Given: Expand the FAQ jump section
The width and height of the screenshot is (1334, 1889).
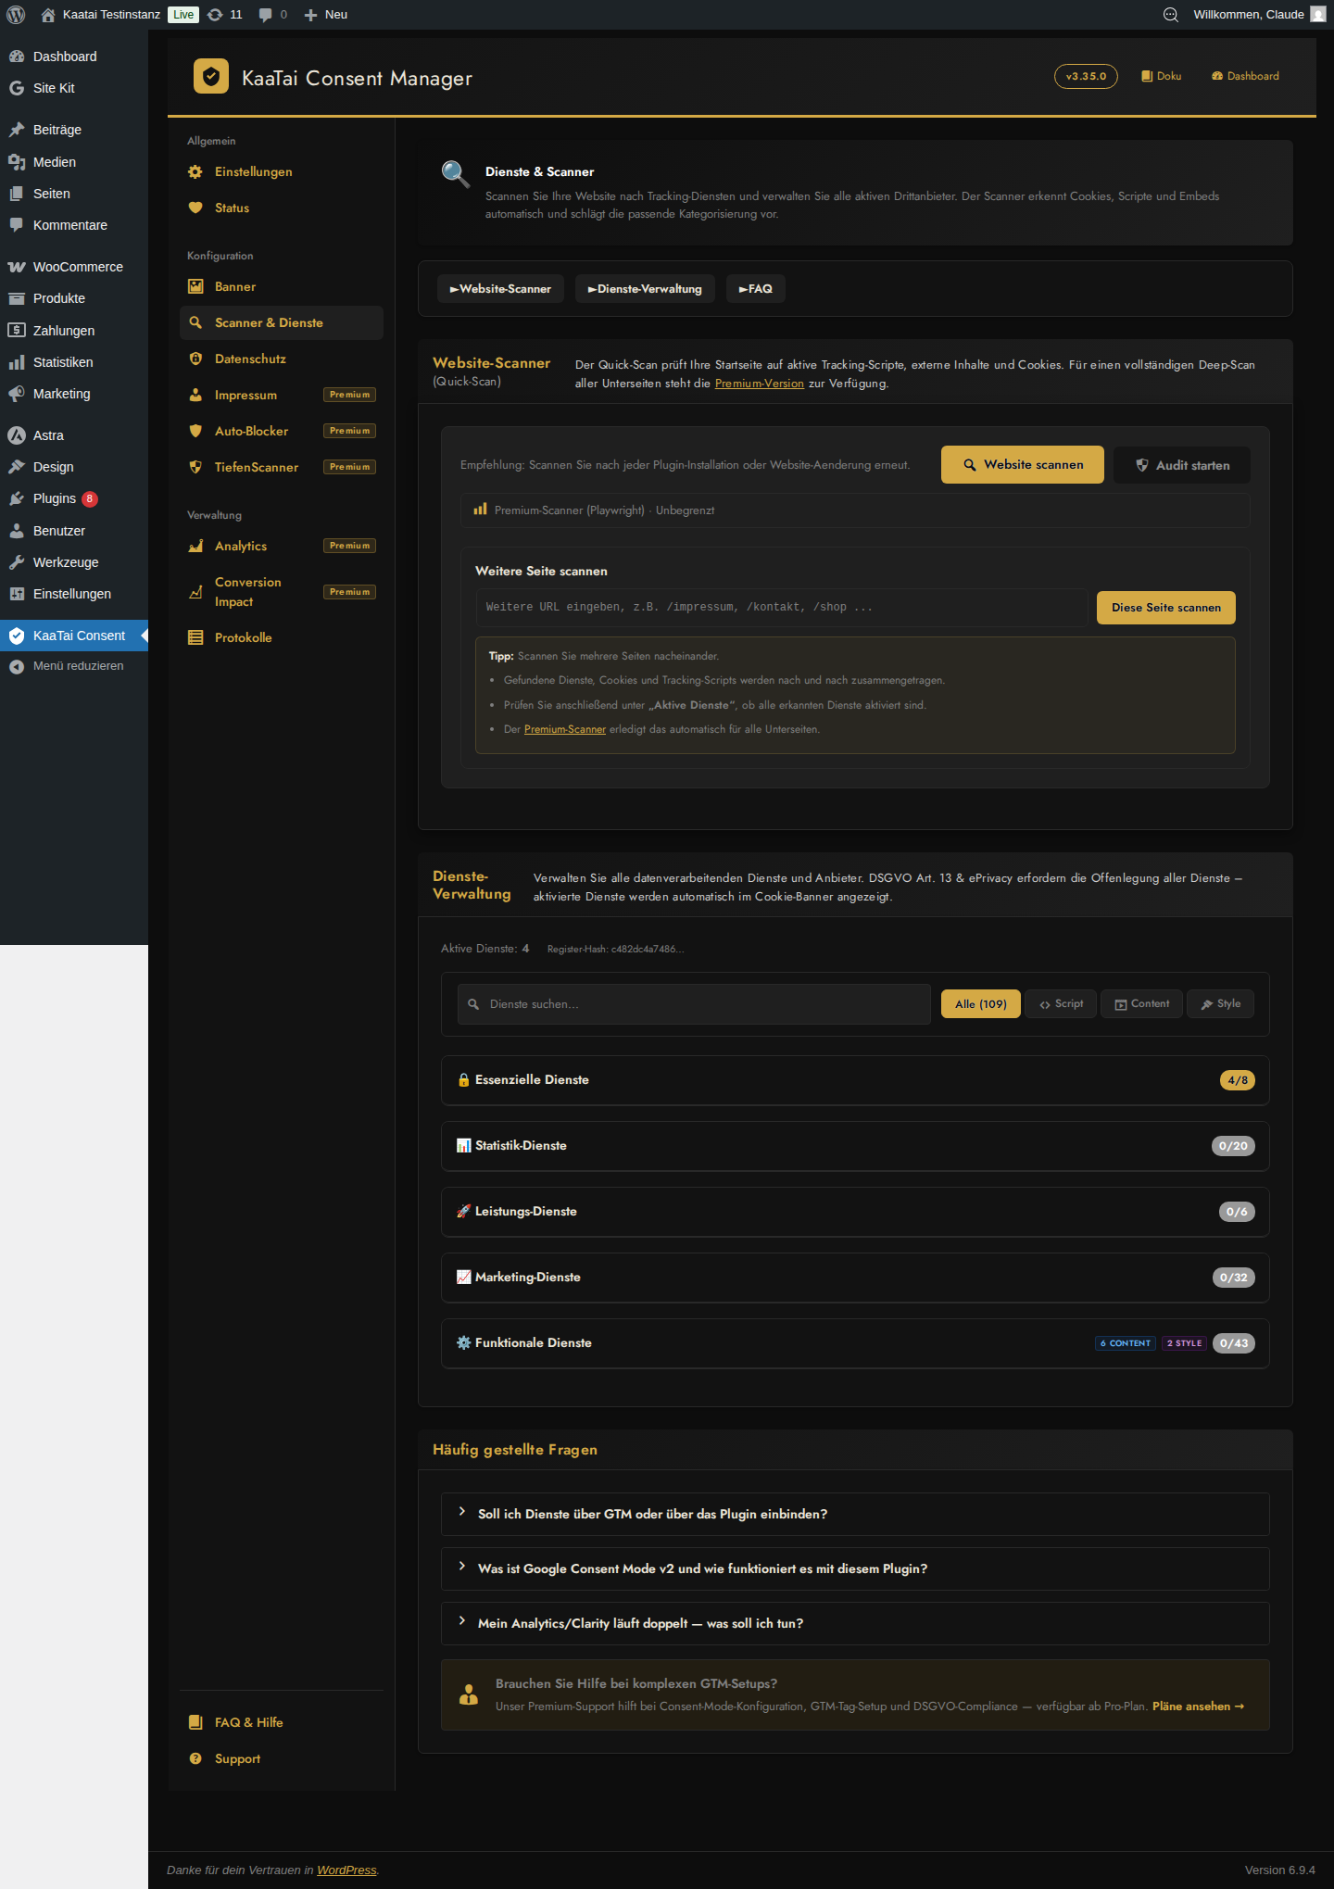Looking at the screenshot, I should [755, 289].
